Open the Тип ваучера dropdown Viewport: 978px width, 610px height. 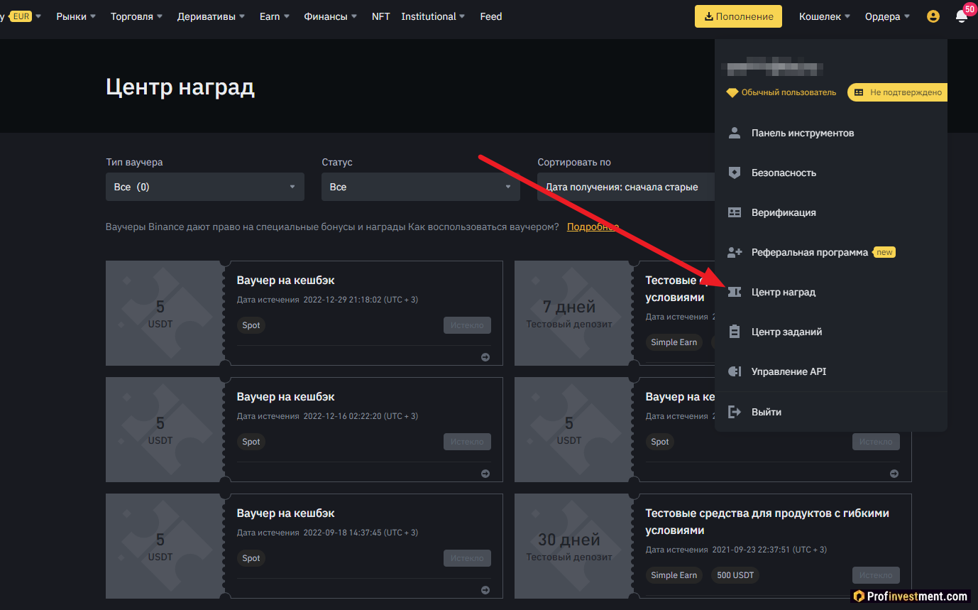[205, 187]
